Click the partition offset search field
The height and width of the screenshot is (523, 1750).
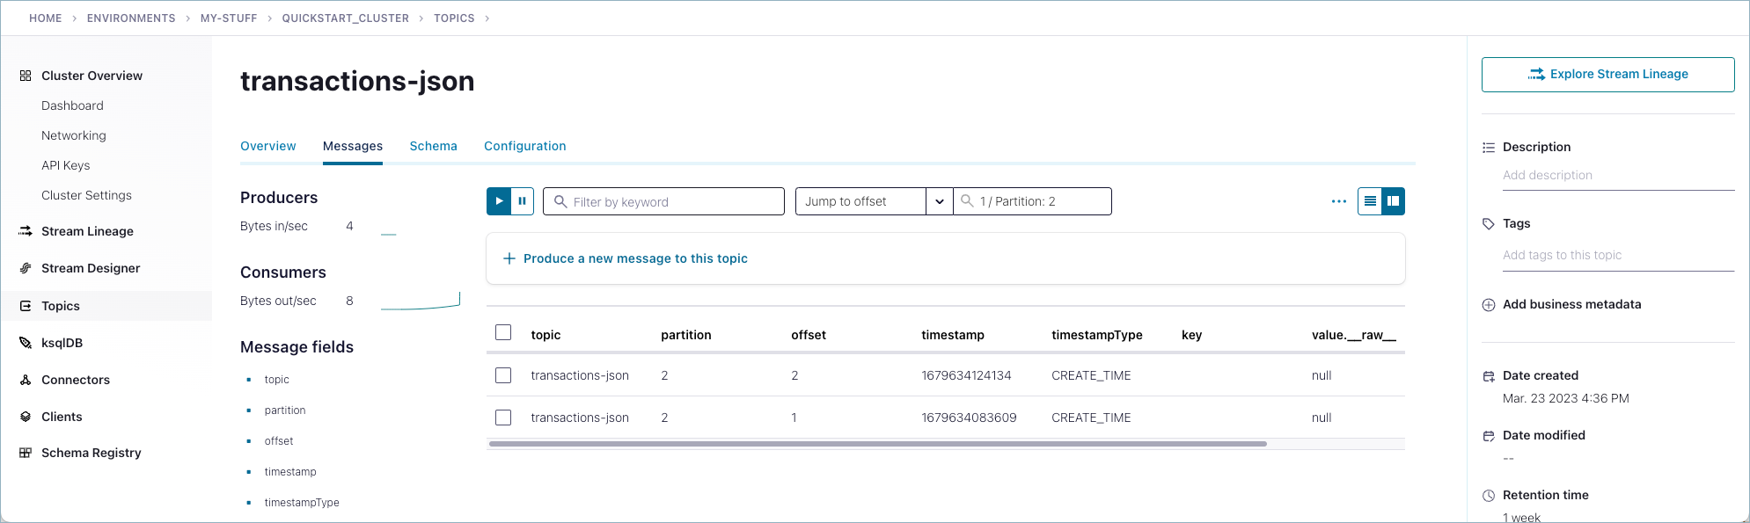pos(1038,201)
